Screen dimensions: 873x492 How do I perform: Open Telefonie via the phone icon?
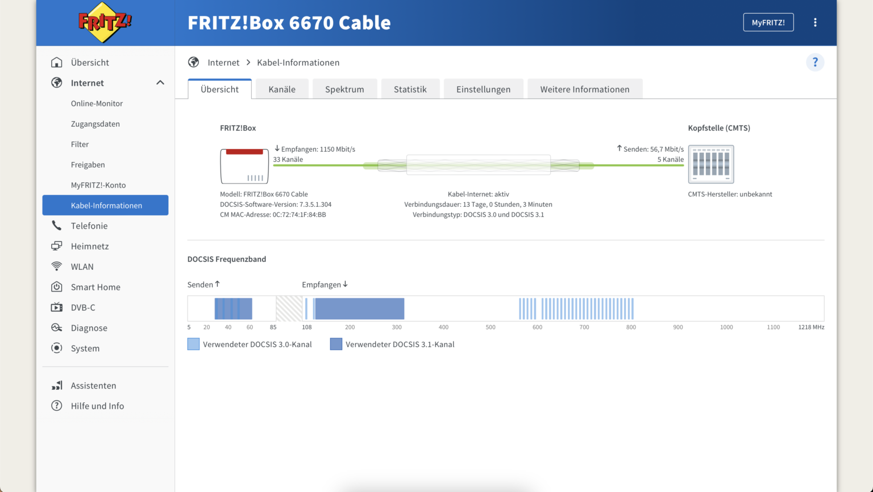pyautogui.click(x=57, y=226)
